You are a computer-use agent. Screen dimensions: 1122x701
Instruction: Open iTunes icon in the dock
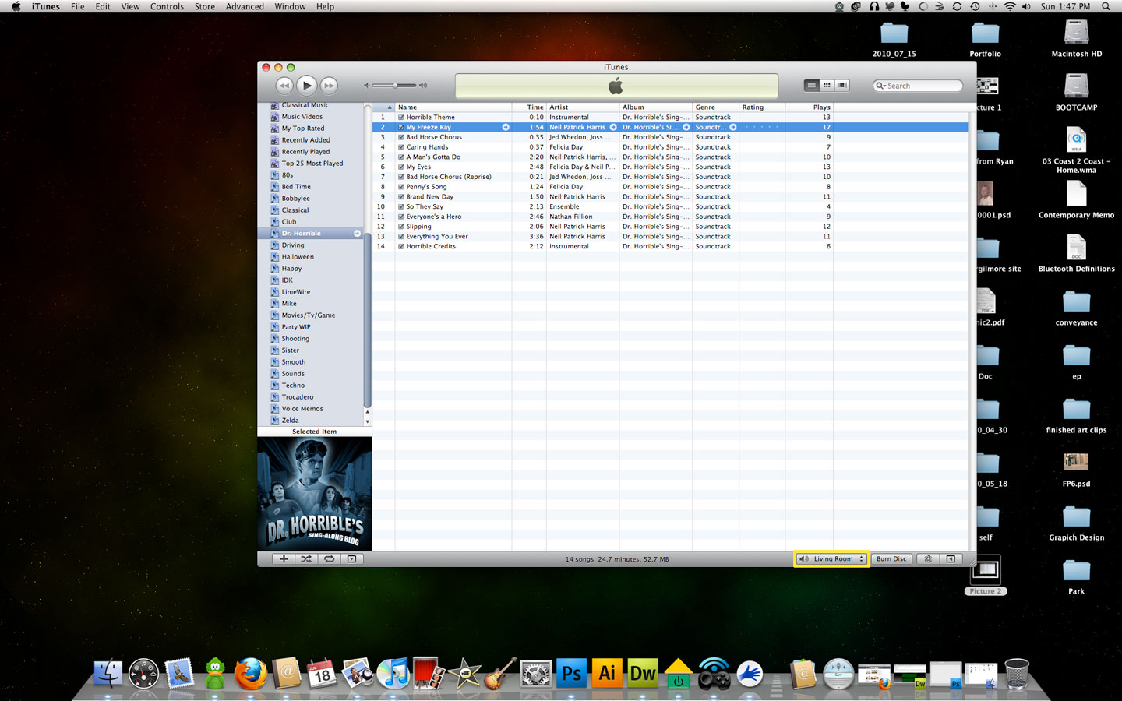tap(393, 674)
